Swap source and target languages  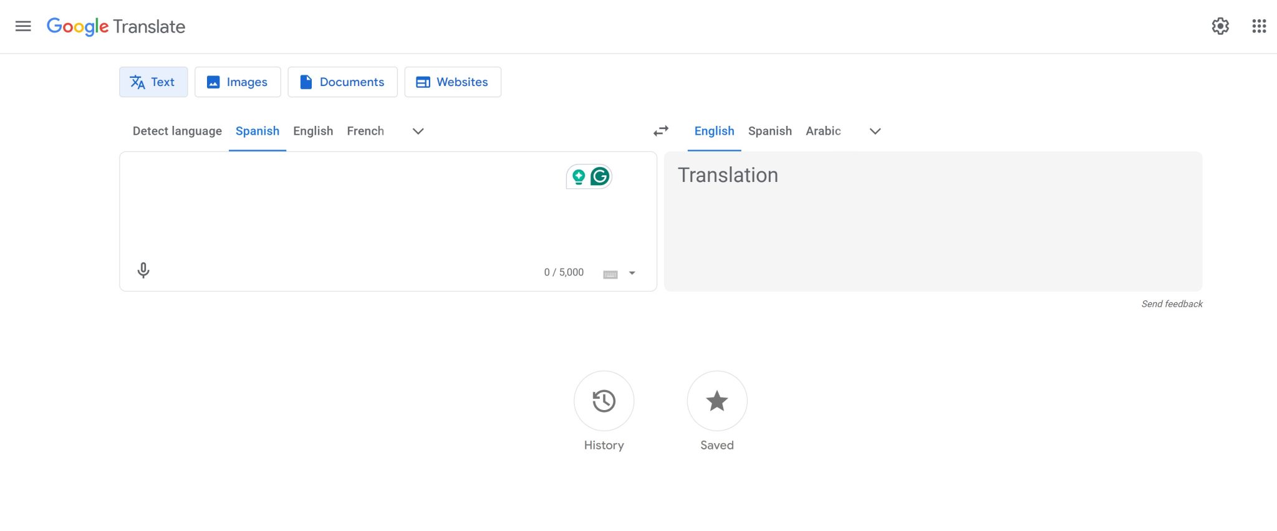tap(661, 131)
